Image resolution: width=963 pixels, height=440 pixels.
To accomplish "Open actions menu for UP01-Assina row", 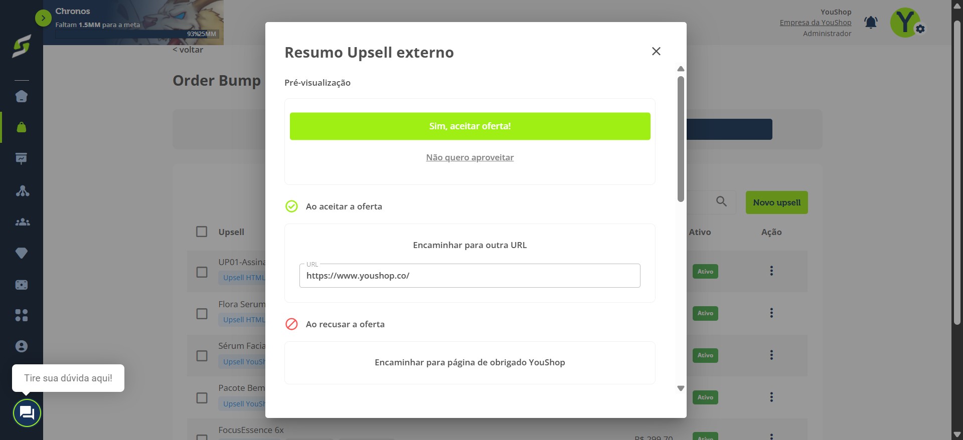I will point(771,271).
